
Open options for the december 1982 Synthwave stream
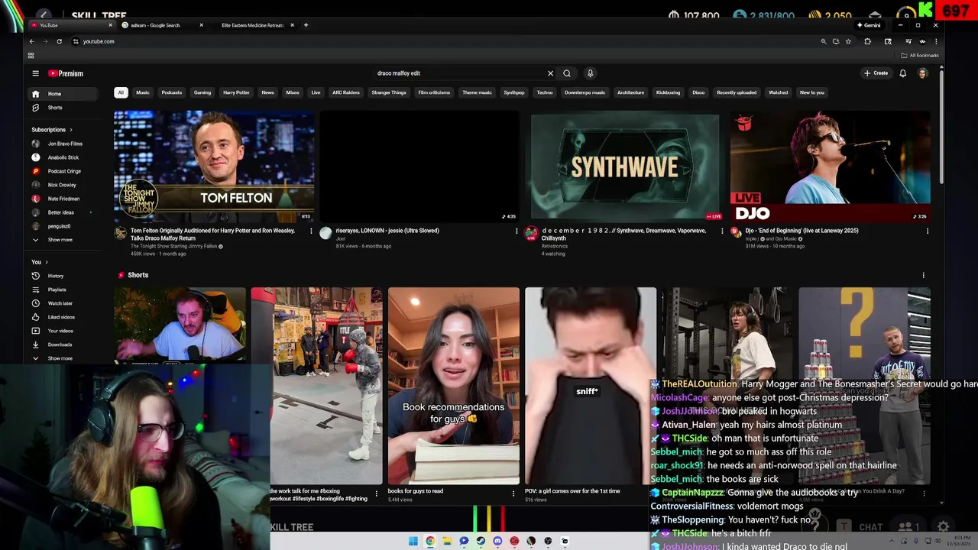pos(722,231)
